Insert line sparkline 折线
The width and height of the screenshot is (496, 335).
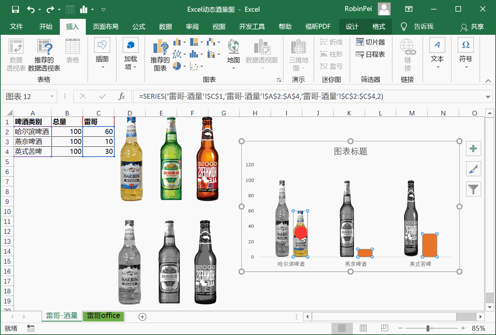331,42
